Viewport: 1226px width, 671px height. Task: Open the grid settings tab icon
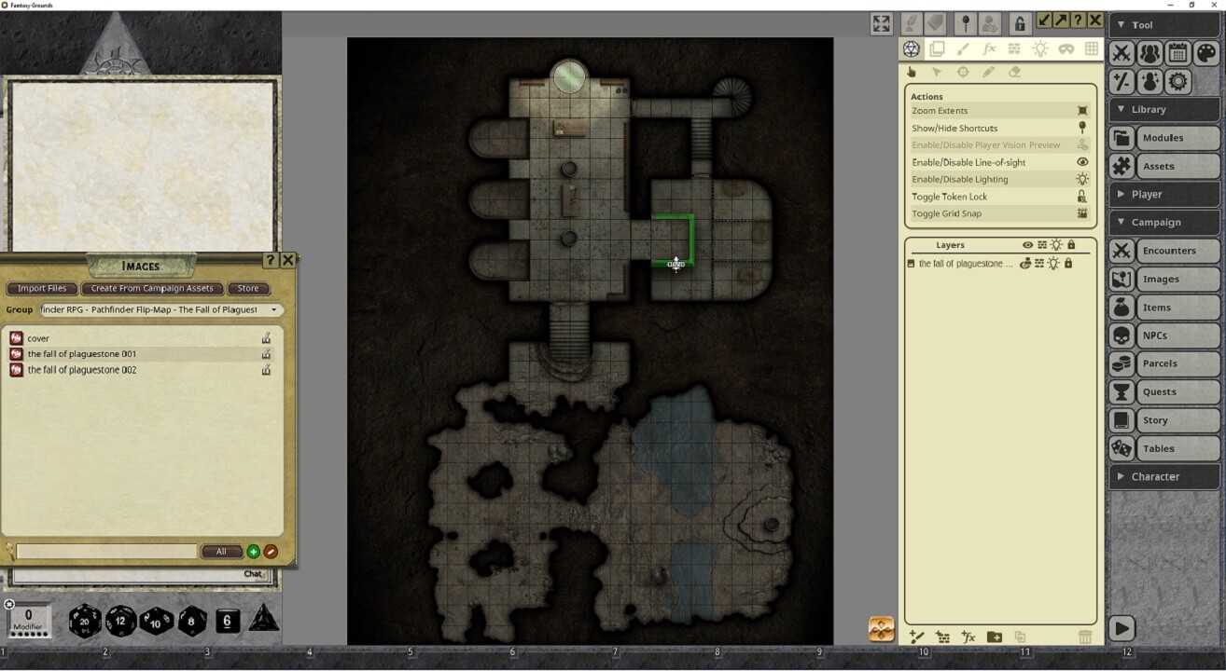(x=1092, y=49)
